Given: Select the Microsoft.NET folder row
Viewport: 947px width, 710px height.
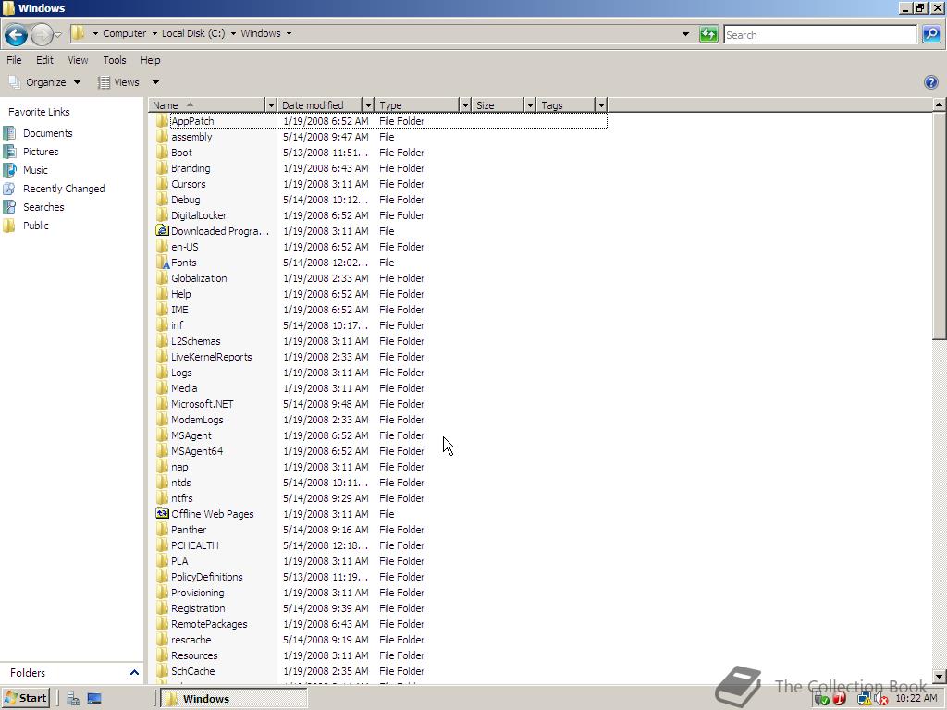Looking at the screenshot, I should (380, 404).
